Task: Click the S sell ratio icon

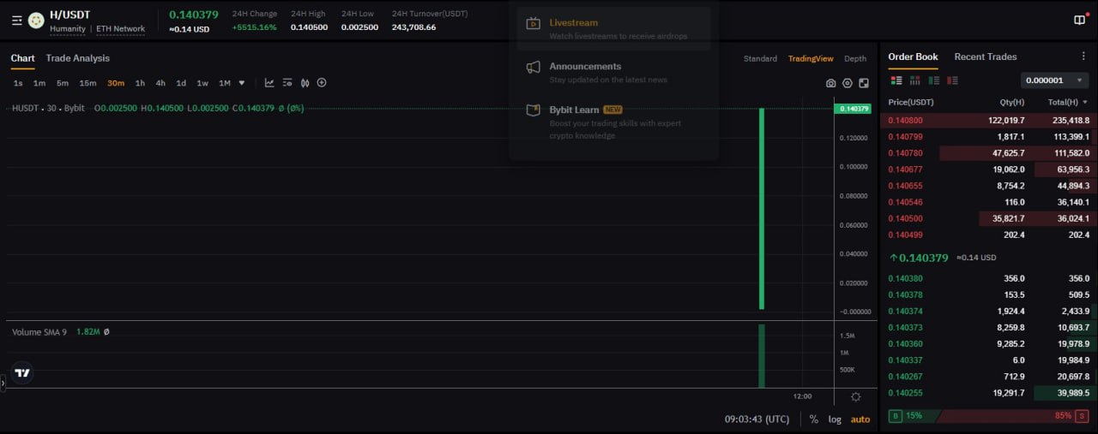Action: pos(1083,415)
